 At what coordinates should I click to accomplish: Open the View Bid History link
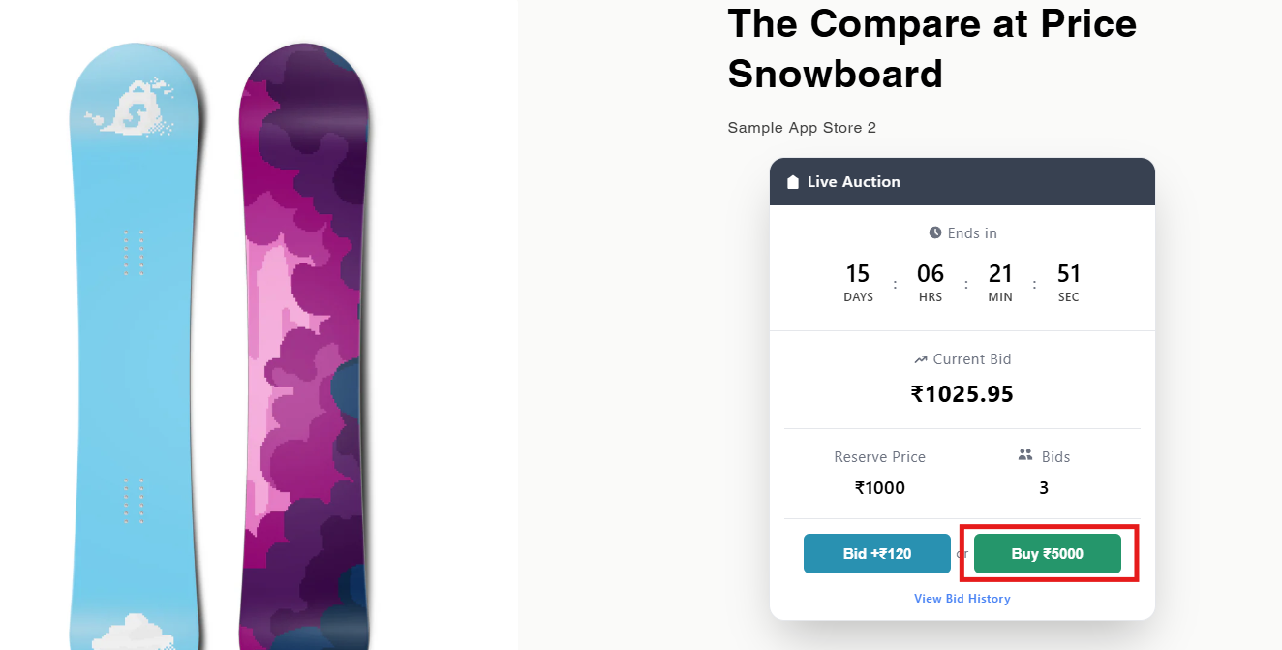961,599
